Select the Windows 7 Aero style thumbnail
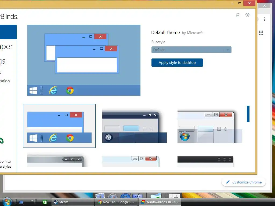Screen dimensions: 275x206 pos(209,126)
